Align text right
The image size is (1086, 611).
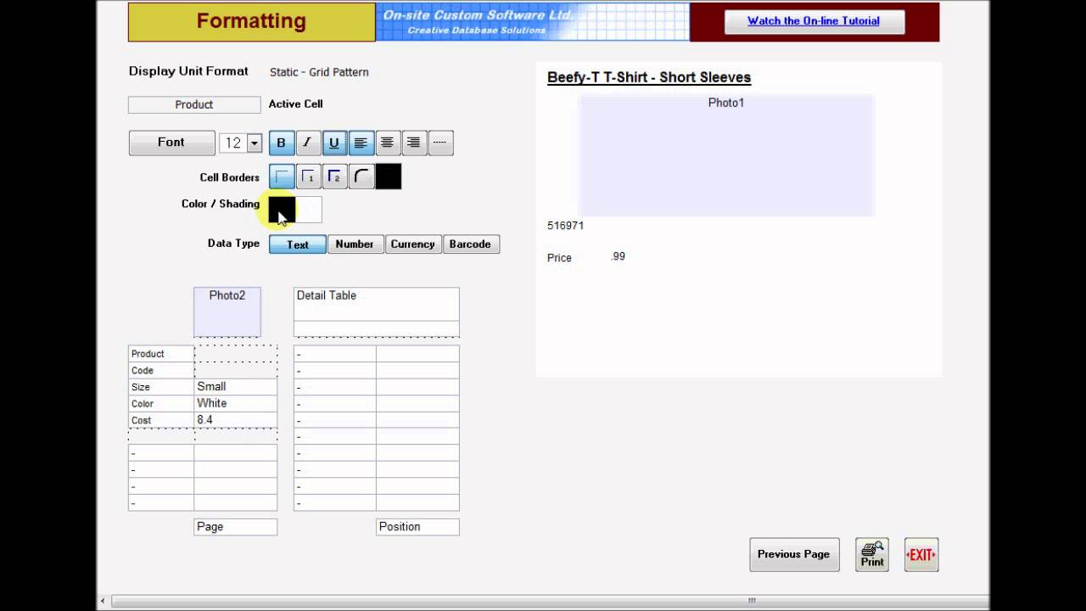(414, 143)
